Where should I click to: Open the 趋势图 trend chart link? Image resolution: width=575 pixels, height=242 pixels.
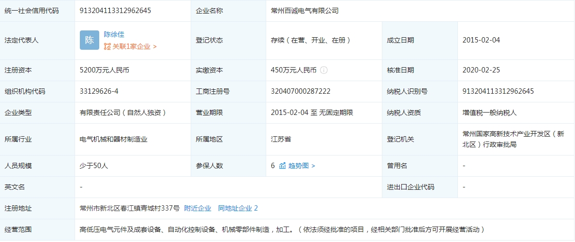coord(302,166)
